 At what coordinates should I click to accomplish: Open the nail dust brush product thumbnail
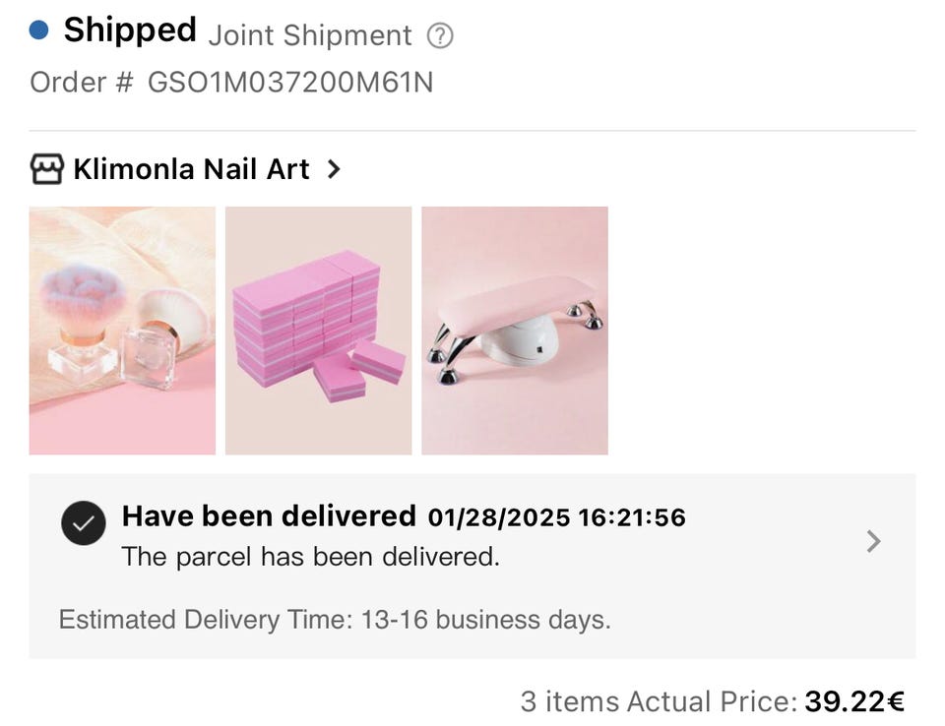click(122, 331)
